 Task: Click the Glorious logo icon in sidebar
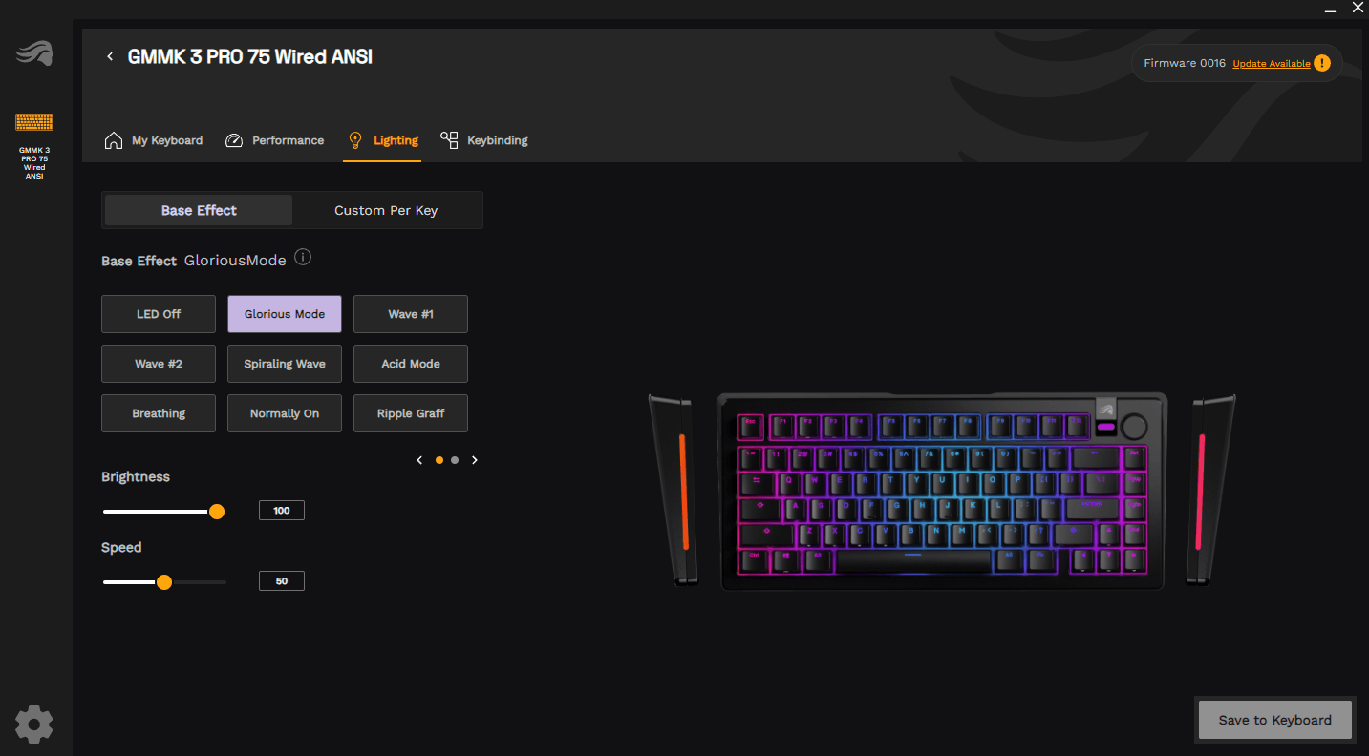coord(34,54)
